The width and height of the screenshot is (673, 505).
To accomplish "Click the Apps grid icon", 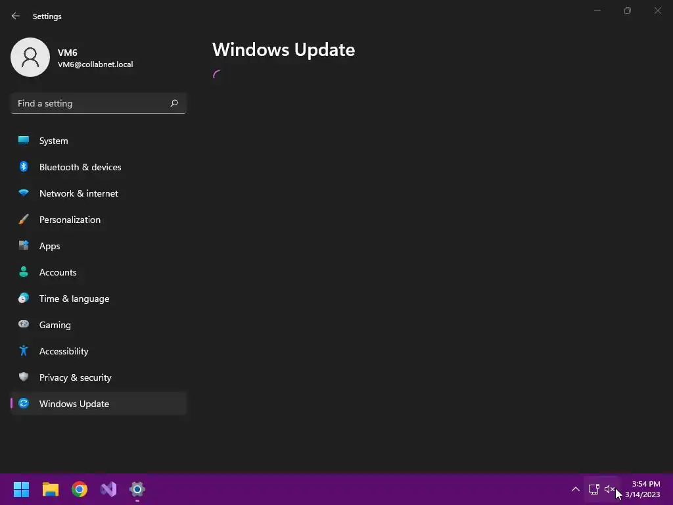I will click(24, 245).
